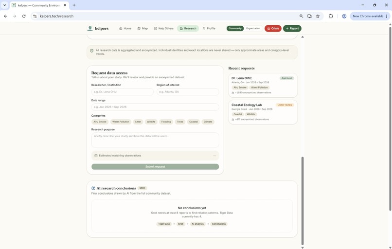
Task: Click the browser window scrollbar thumb
Action: (390, 119)
